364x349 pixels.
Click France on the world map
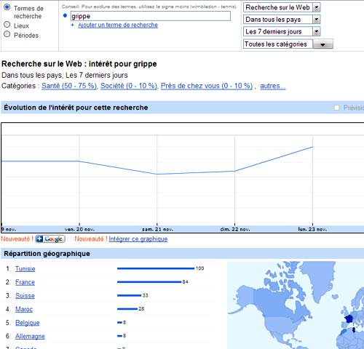[349, 318]
